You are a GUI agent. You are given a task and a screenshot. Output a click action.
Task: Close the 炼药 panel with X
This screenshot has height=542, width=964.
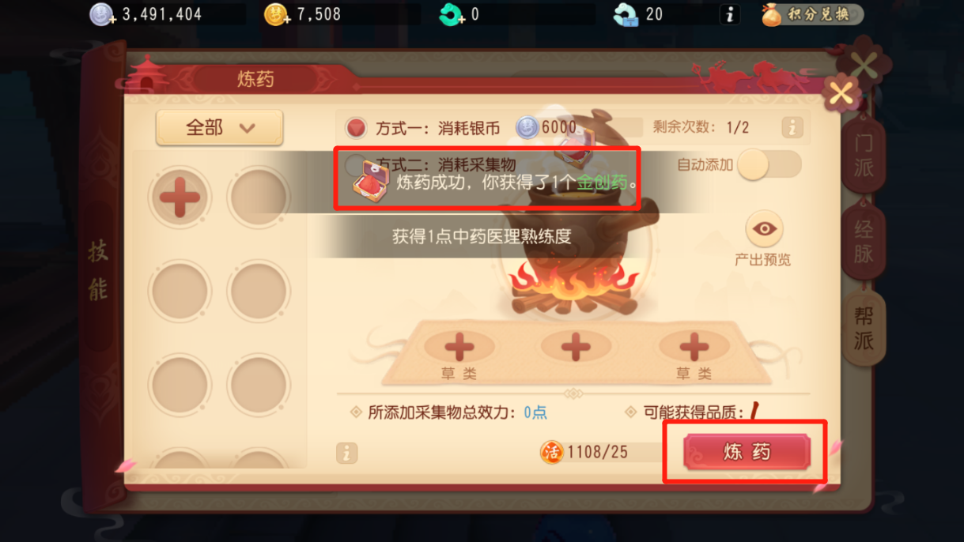pyautogui.click(x=841, y=94)
